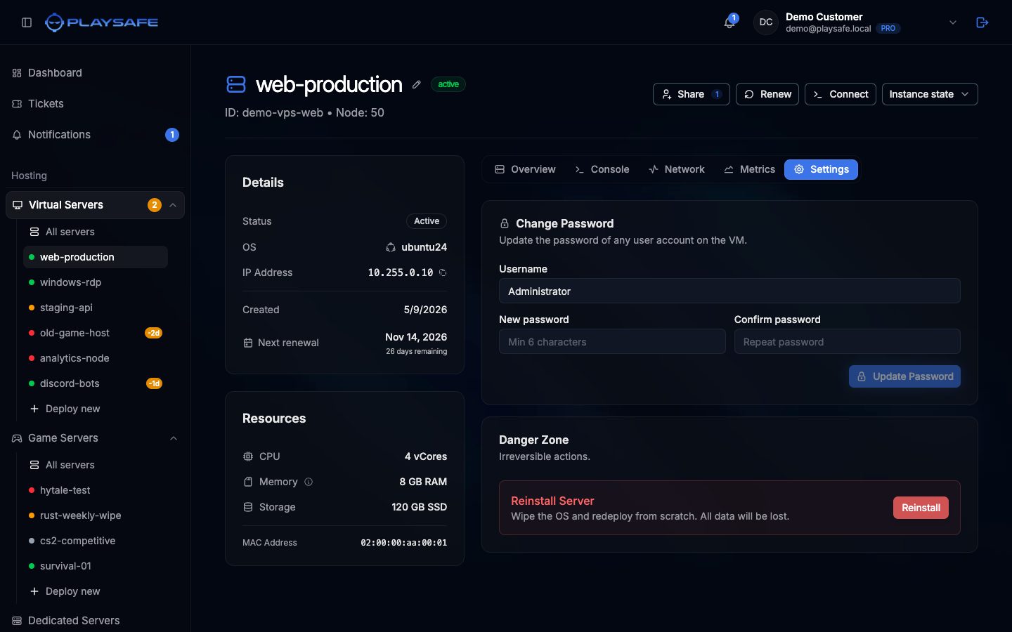Go to Dashboard in sidebar

tap(95, 73)
